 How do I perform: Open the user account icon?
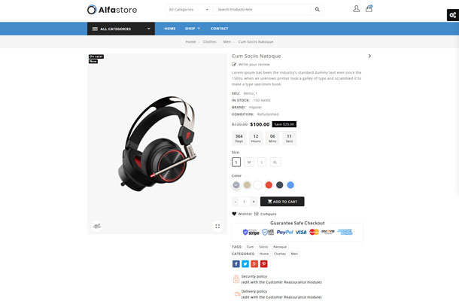click(x=356, y=9)
